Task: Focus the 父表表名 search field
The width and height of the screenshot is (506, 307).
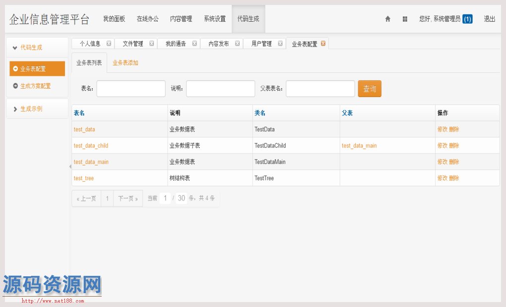Action: click(320, 89)
